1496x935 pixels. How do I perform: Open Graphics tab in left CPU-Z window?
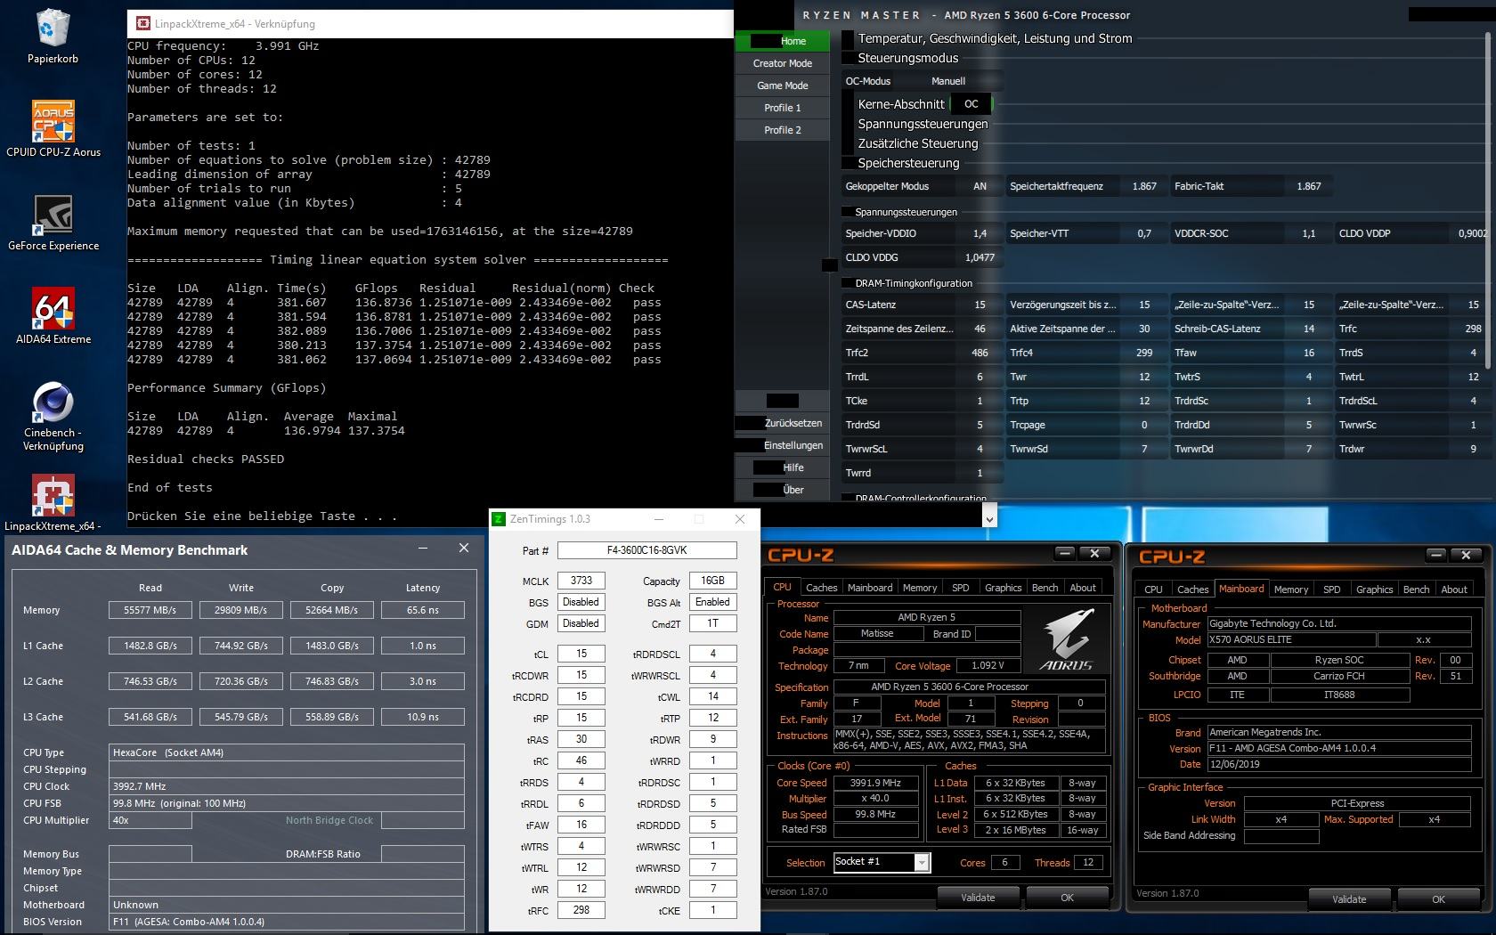tap(1003, 588)
